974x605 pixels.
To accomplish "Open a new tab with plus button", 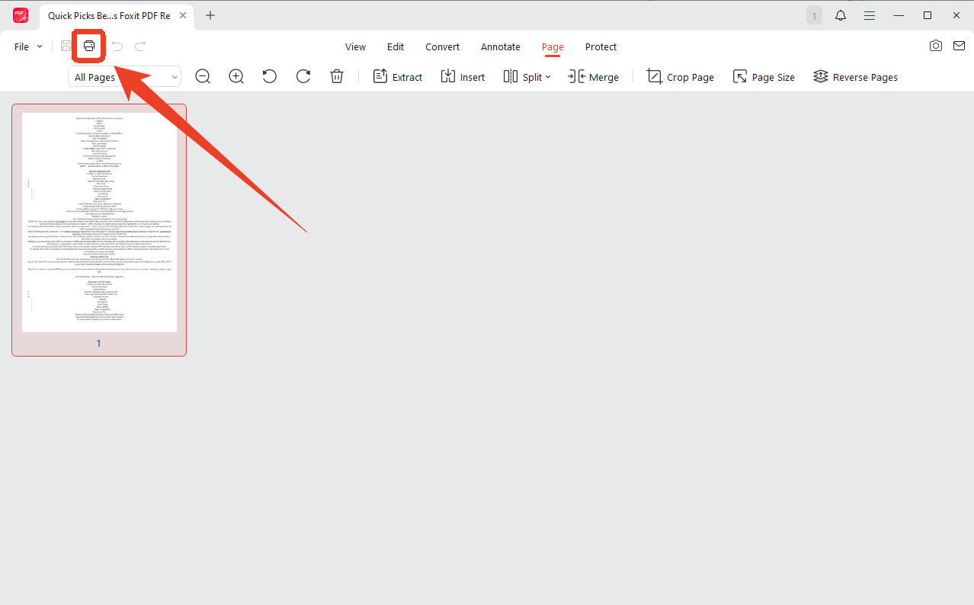I will click(210, 15).
